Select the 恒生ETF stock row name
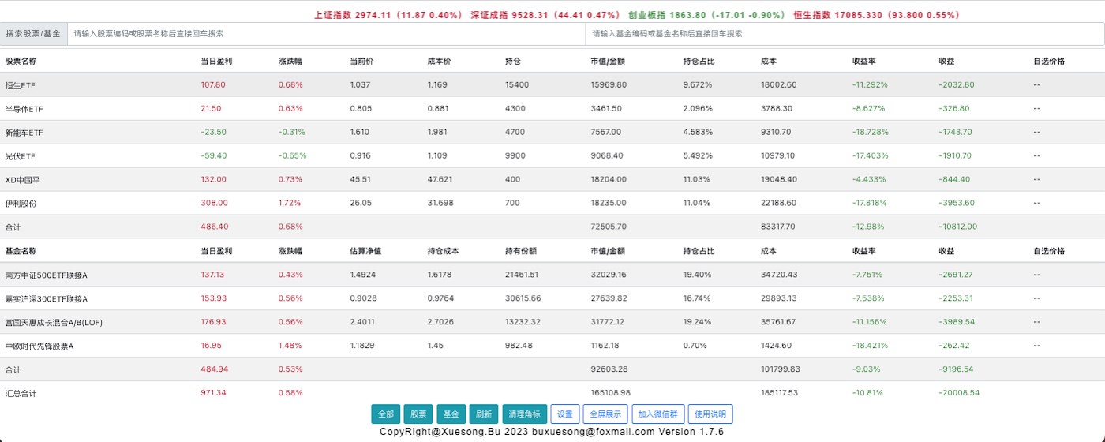The height and width of the screenshot is (442, 1105). click(21, 84)
